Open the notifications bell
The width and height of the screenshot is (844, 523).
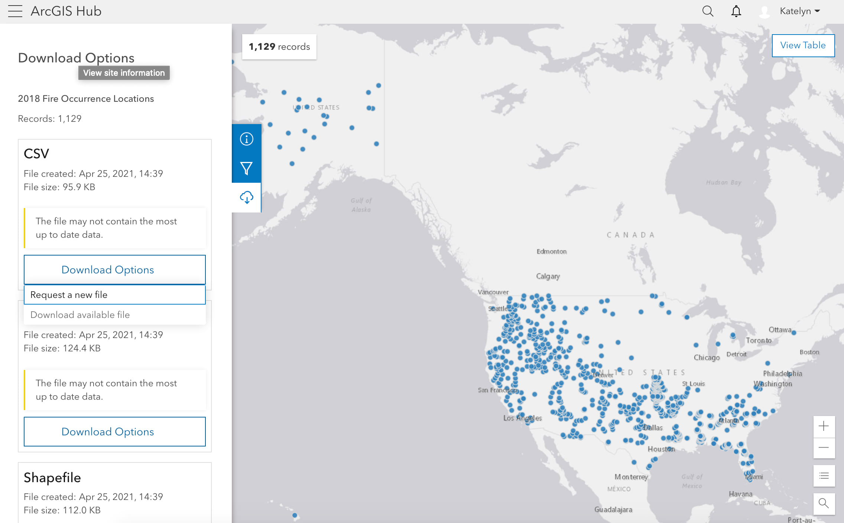click(736, 11)
